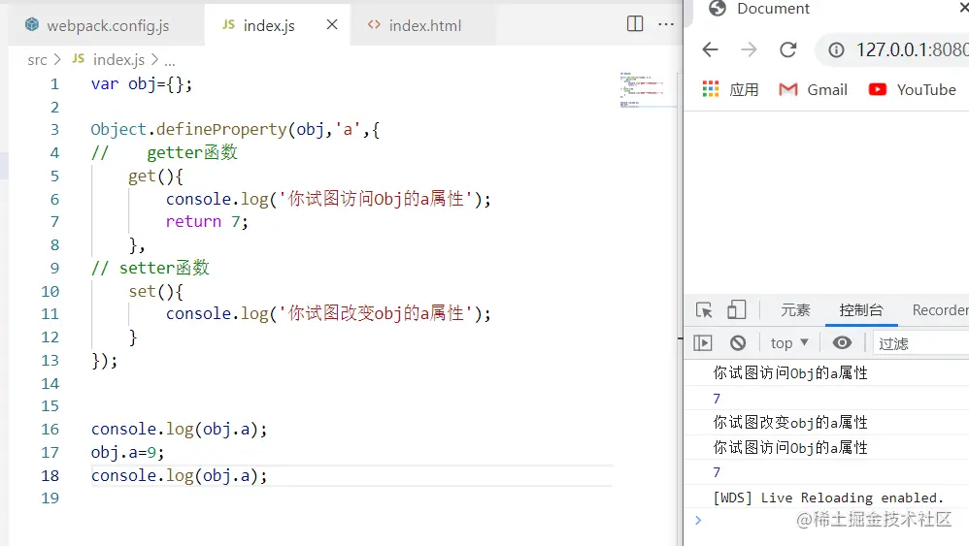Click empty line 19 in the editor

click(351, 498)
